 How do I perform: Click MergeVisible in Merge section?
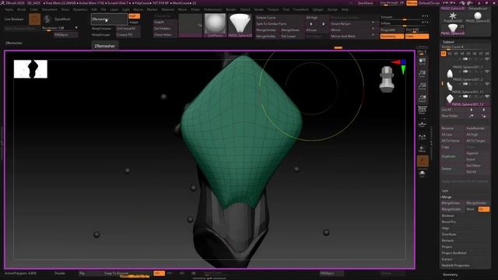point(453,209)
